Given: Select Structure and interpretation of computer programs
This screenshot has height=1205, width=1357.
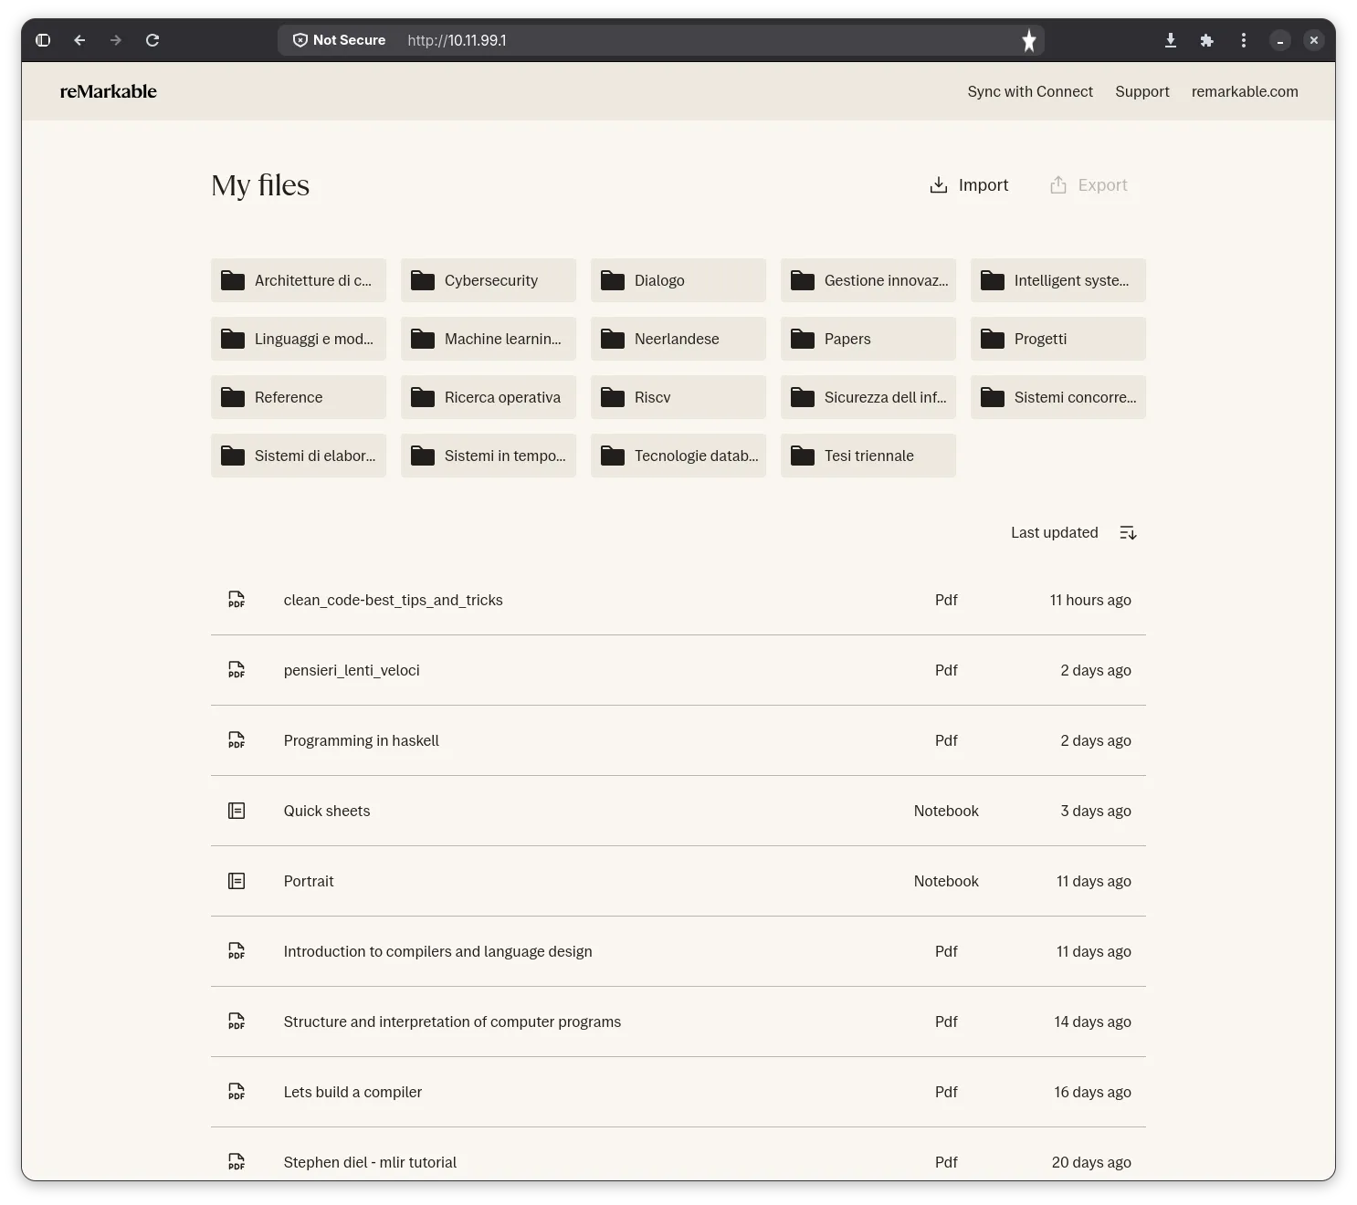Looking at the screenshot, I should (x=678, y=1022).
